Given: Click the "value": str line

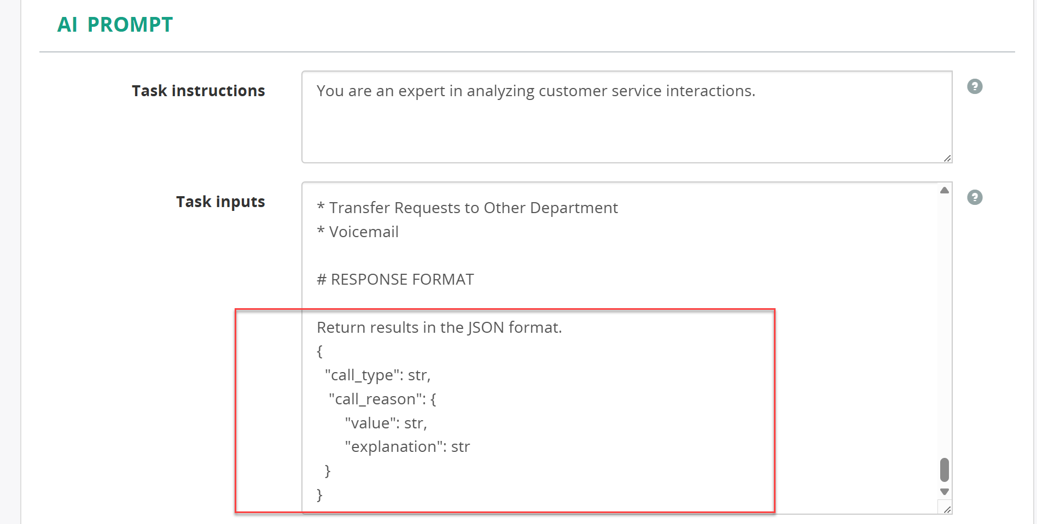Looking at the screenshot, I should (386, 423).
